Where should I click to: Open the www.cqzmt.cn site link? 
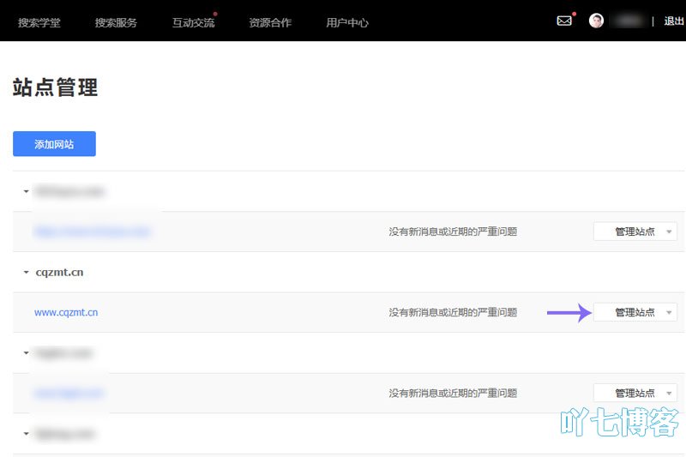pyautogui.click(x=66, y=312)
